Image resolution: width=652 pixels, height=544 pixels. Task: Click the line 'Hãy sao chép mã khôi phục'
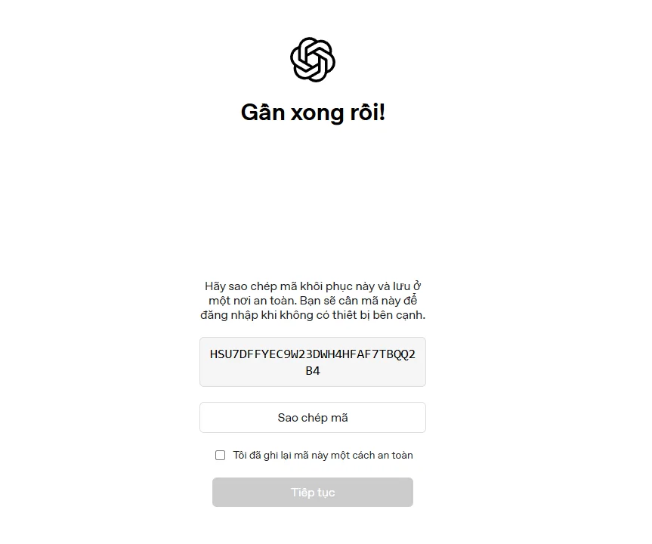click(313, 286)
